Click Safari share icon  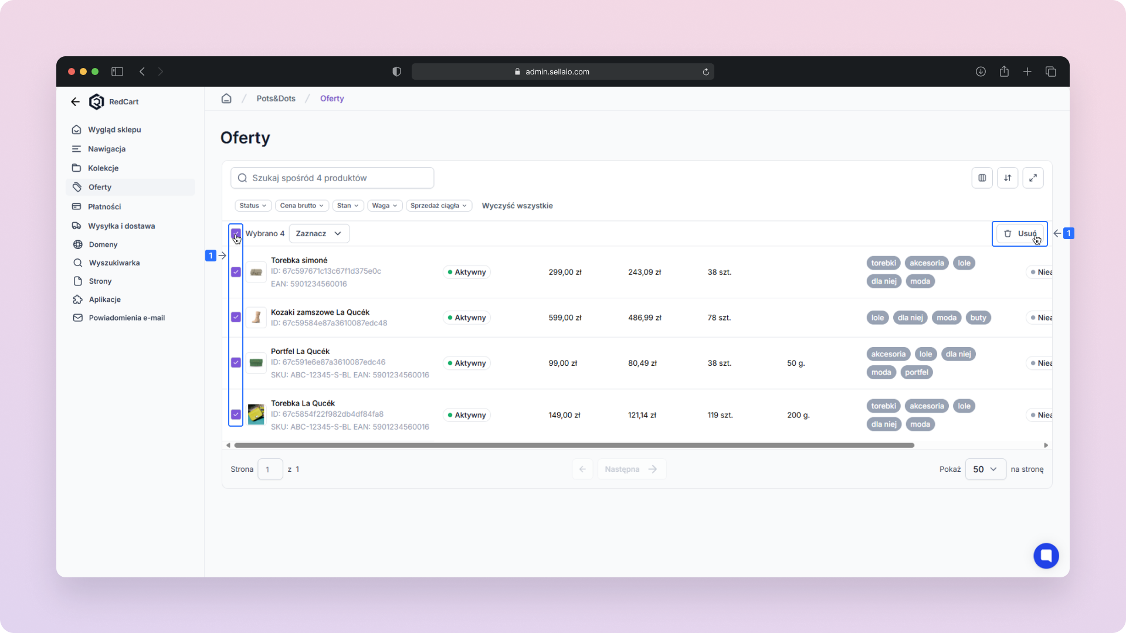[x=1004, y=72]
